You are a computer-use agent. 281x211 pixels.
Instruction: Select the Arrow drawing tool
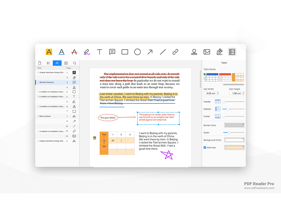pos(150,52)
